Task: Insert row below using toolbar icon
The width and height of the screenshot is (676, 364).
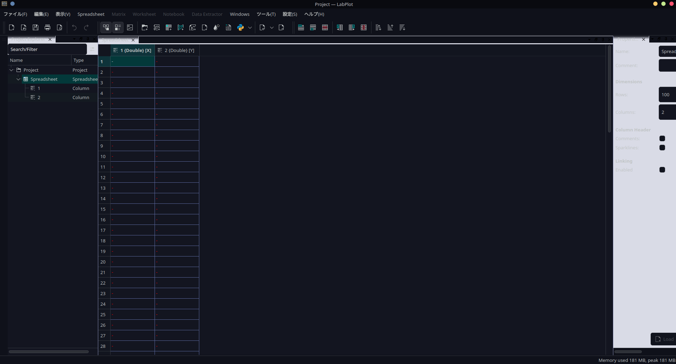Action: tap(313, 27)
